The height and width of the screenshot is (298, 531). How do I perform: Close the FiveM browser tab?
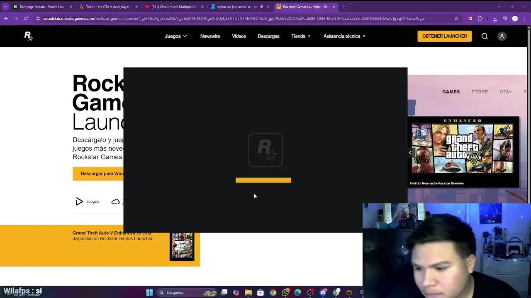[136, 7]
